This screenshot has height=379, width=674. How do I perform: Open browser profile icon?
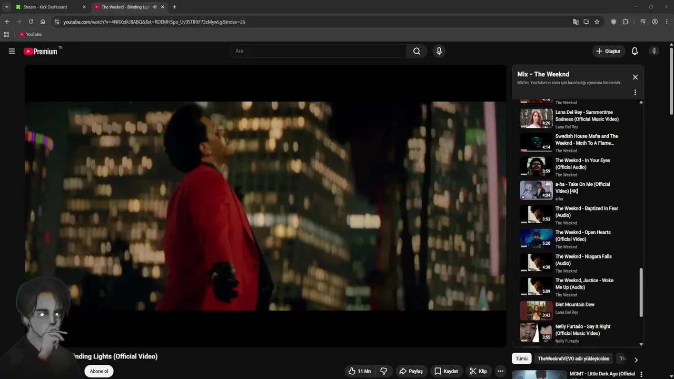[x=655, y=22]
